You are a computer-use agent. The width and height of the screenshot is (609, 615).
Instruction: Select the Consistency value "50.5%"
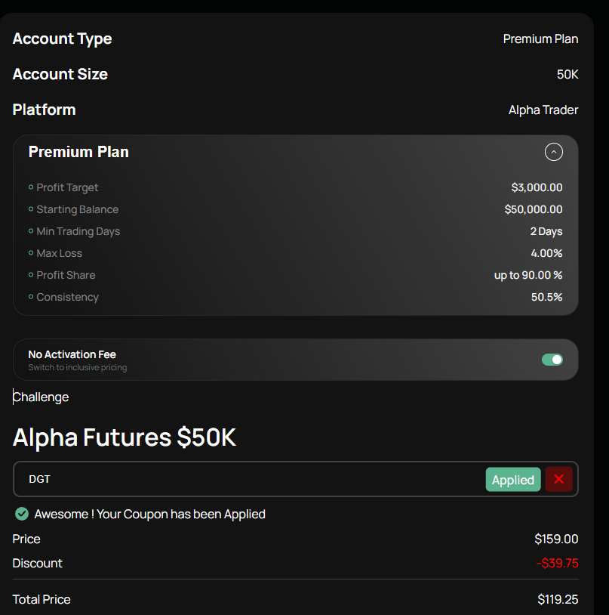546,298
